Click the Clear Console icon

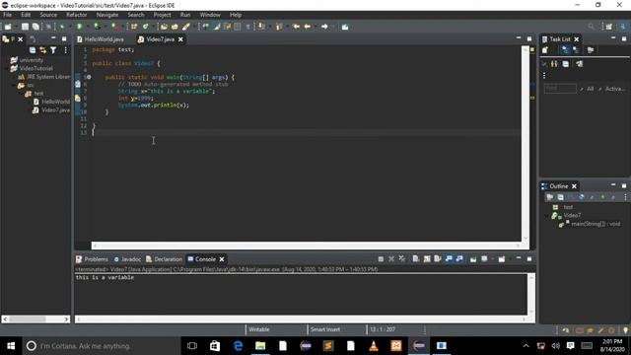click(x=416, y=258)
